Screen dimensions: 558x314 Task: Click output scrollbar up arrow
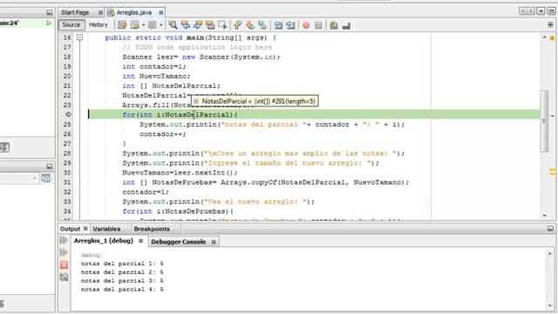click(x=550, y=253)
